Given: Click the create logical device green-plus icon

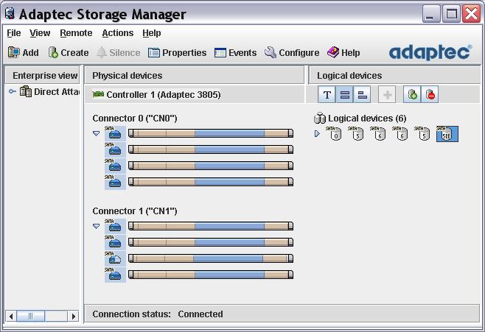Looking at the screenshot, I should [x=412, y=94].
